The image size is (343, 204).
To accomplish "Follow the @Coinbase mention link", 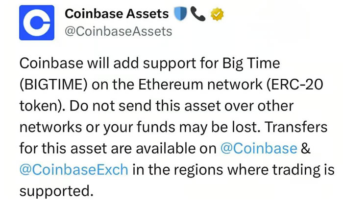I will 259,148.
